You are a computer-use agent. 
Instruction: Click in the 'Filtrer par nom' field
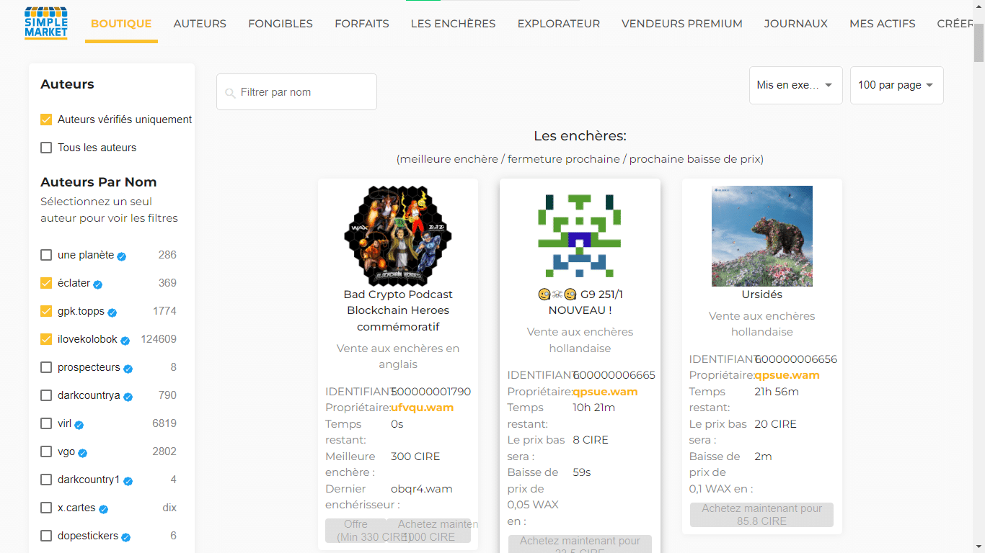point(296,92)
